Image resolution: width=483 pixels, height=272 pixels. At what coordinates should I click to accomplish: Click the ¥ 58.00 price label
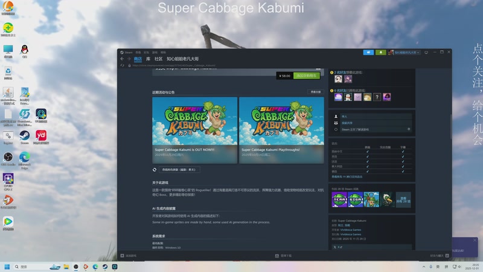[284, 76]
